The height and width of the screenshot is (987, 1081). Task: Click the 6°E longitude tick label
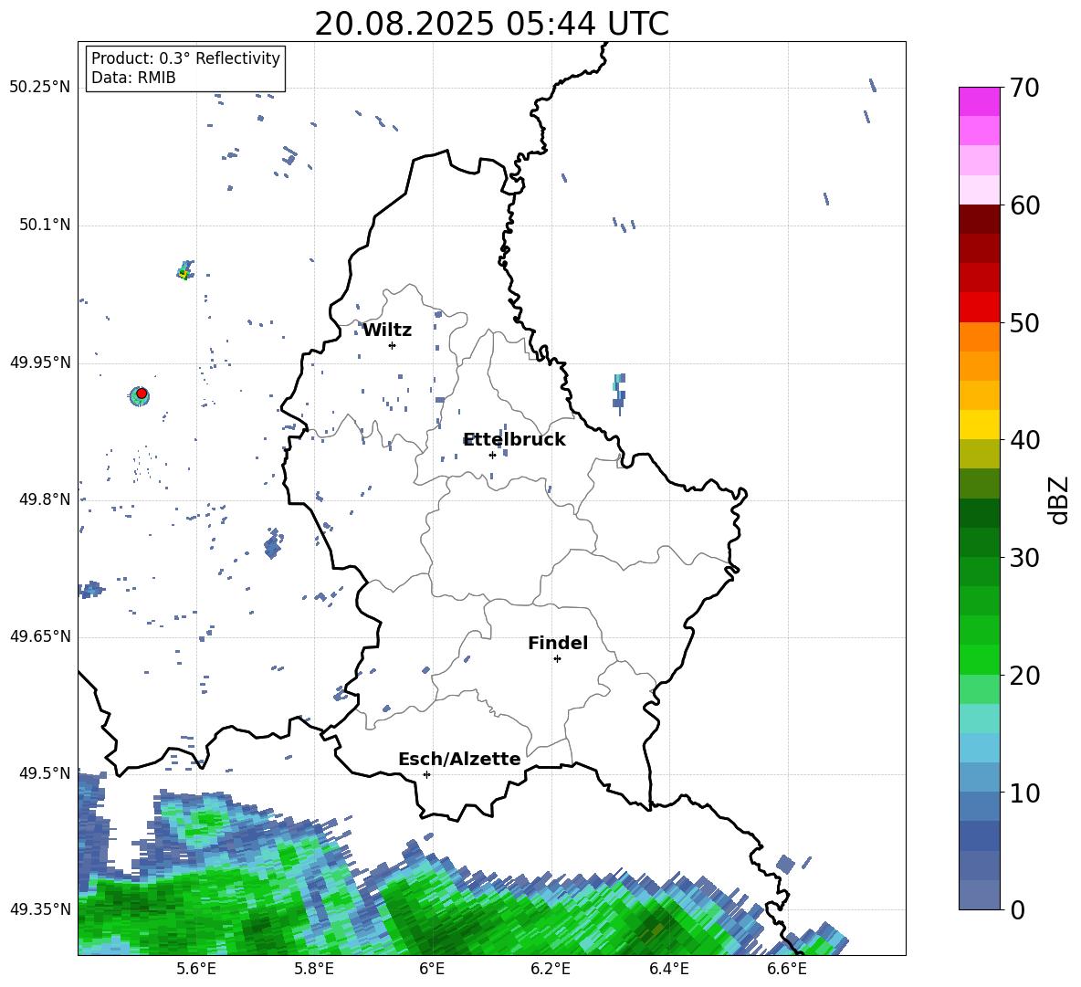pos(432,970)
